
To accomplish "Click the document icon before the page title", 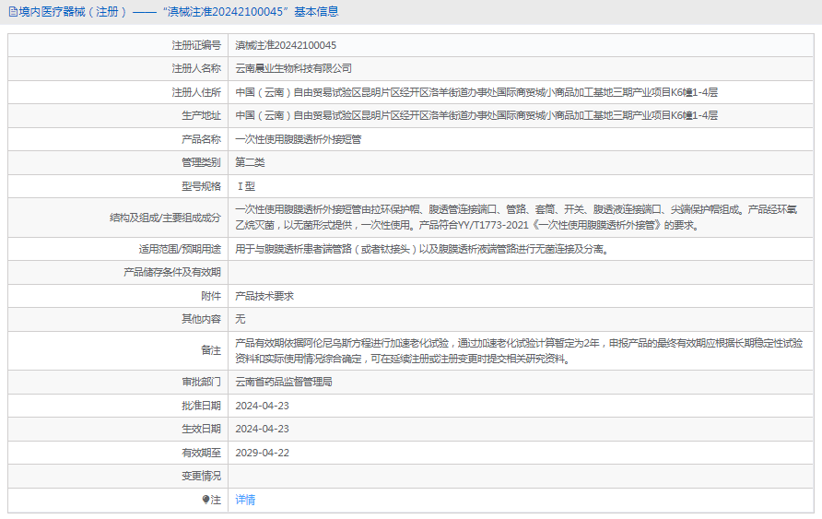I will tap(13, 12).
